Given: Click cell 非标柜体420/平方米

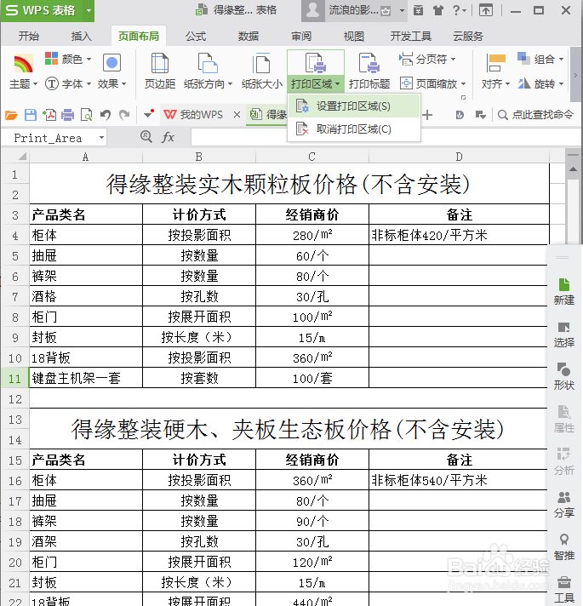Looking at the screenshot, I should pyautogui.click(x=459, y=235).
